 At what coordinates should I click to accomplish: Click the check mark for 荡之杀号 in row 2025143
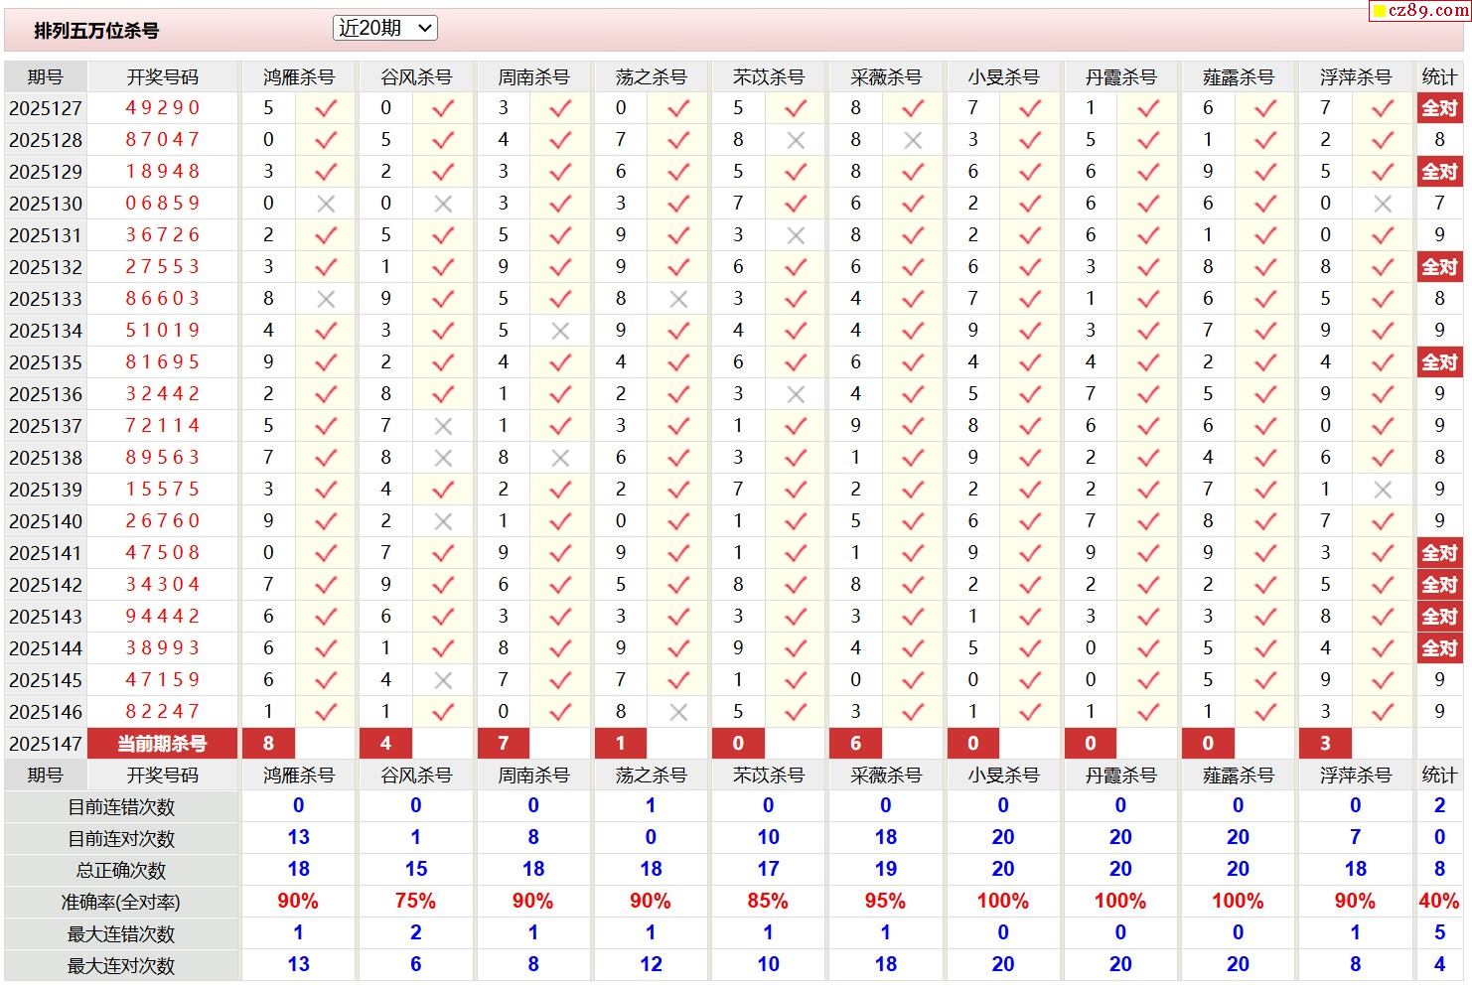[x=678, y=617]
